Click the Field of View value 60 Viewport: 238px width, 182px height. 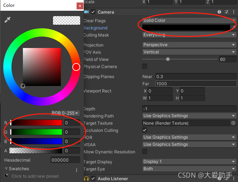(x=228, y=59)
